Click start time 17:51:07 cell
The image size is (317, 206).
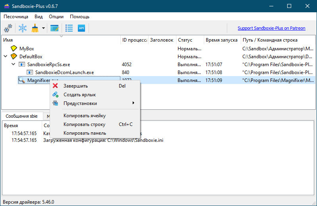tap(214, 65)
